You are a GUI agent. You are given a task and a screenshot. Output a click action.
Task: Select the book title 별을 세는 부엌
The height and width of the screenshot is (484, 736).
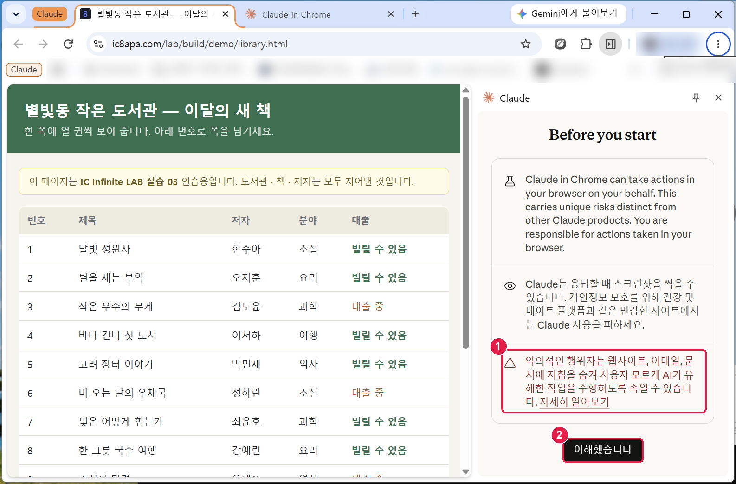(111, 278)
